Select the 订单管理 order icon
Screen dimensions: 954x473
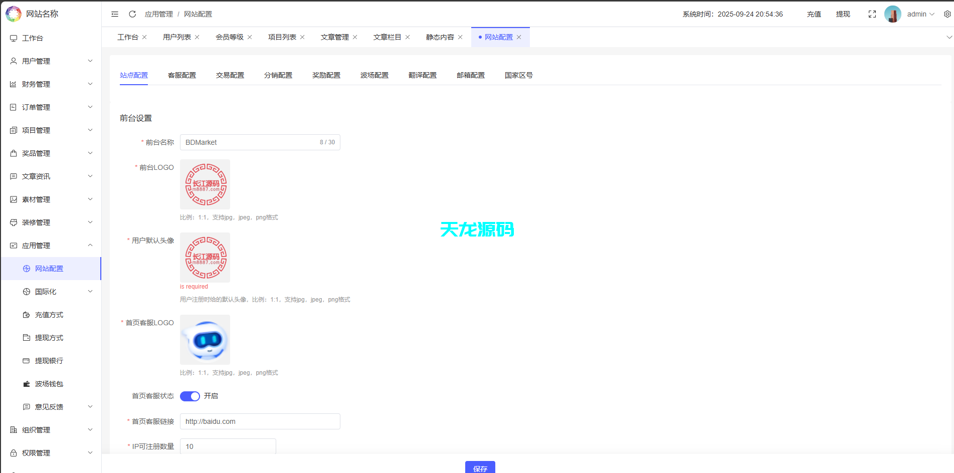(x=13, y=107)
